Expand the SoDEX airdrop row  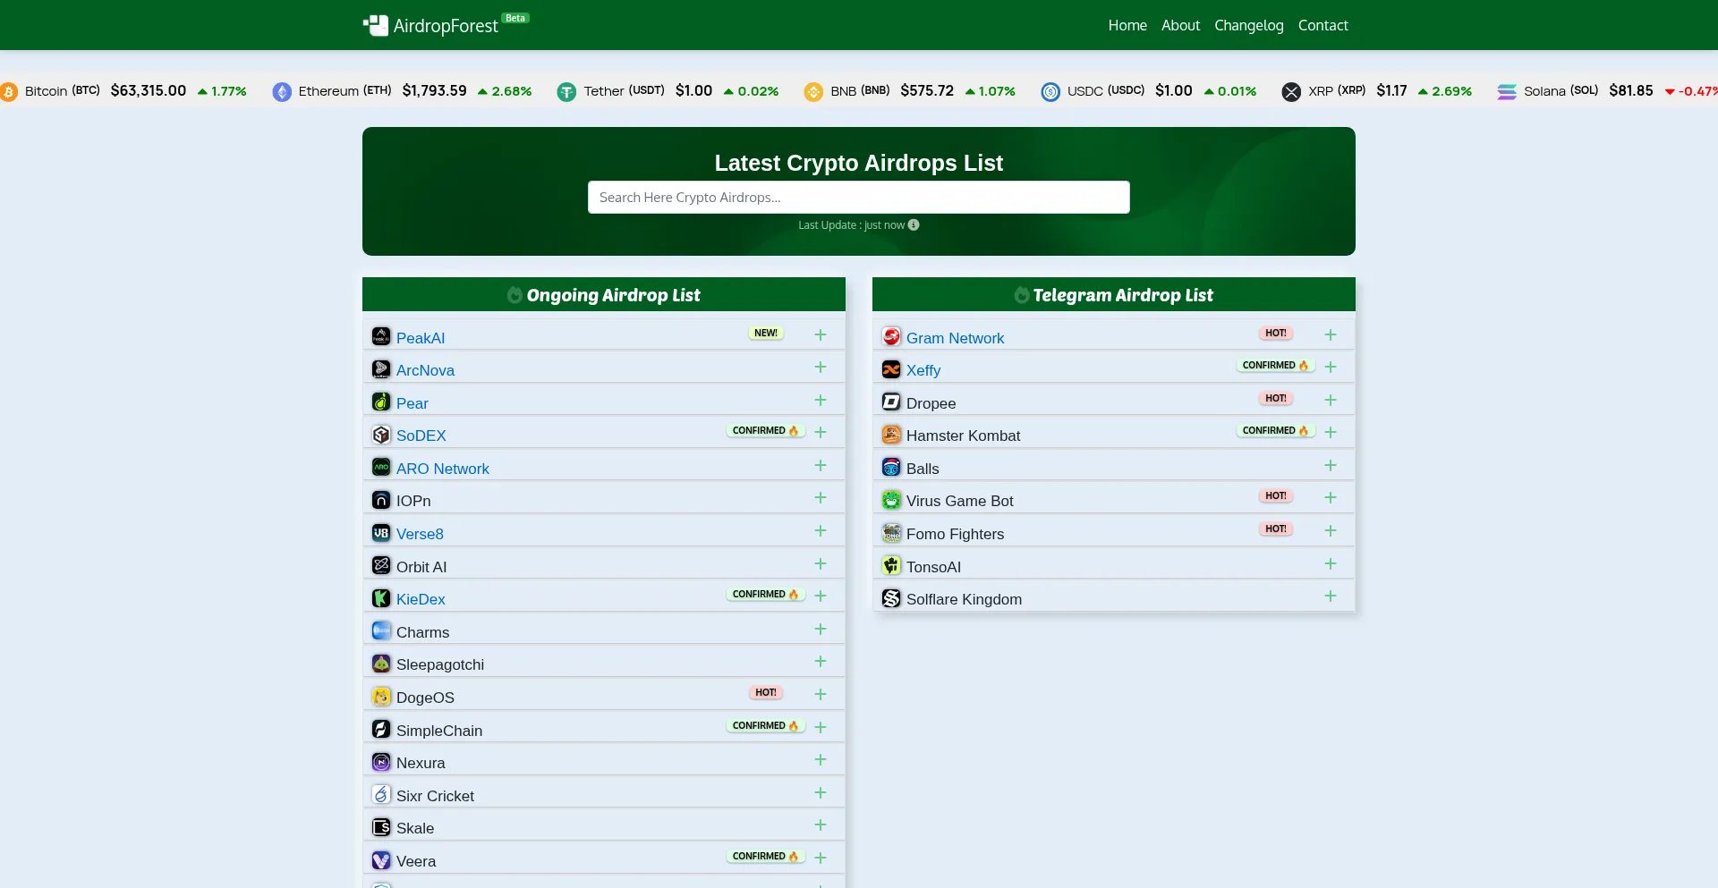[821, 432]
